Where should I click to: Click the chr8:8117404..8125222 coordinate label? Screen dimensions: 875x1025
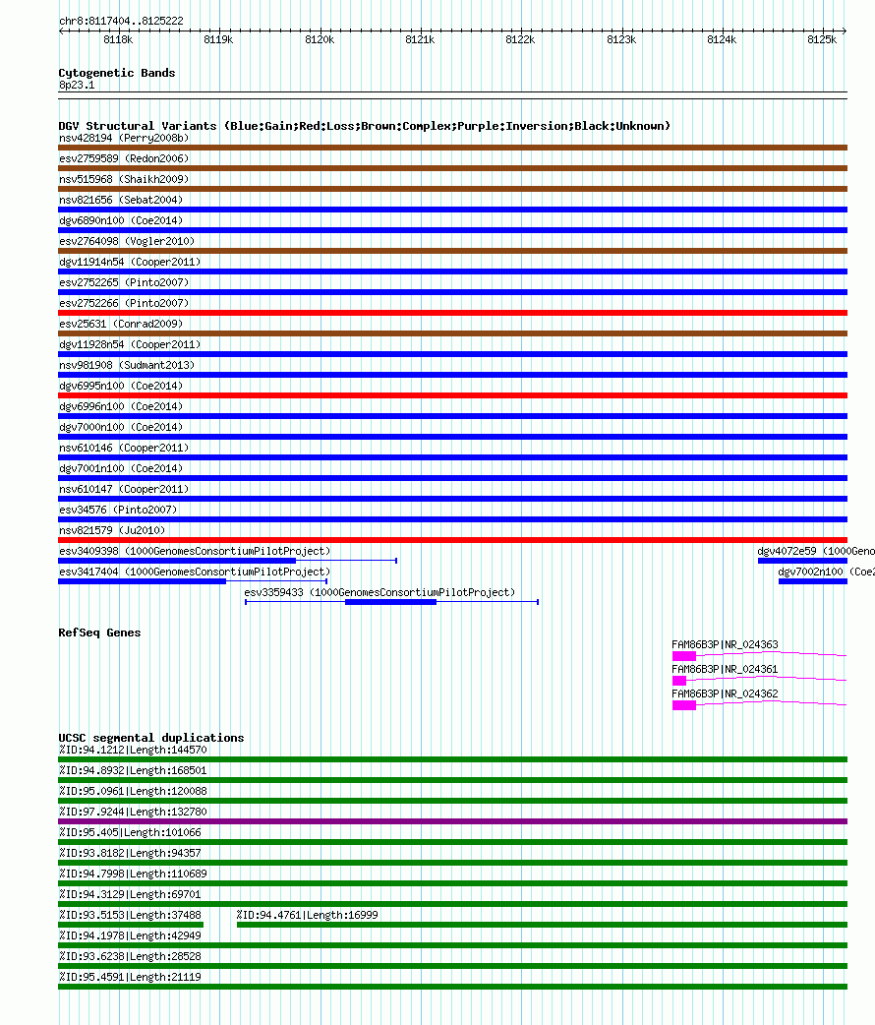121,21
